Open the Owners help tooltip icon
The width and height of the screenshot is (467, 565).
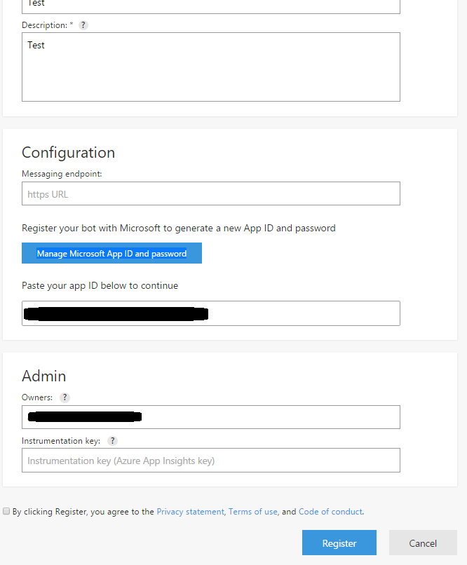tap(65, 397)
